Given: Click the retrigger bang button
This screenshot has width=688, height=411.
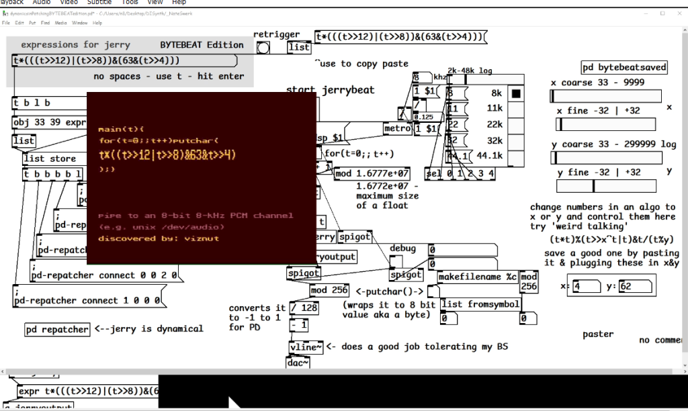Looking at the screenshot, I should click(263, 48).
